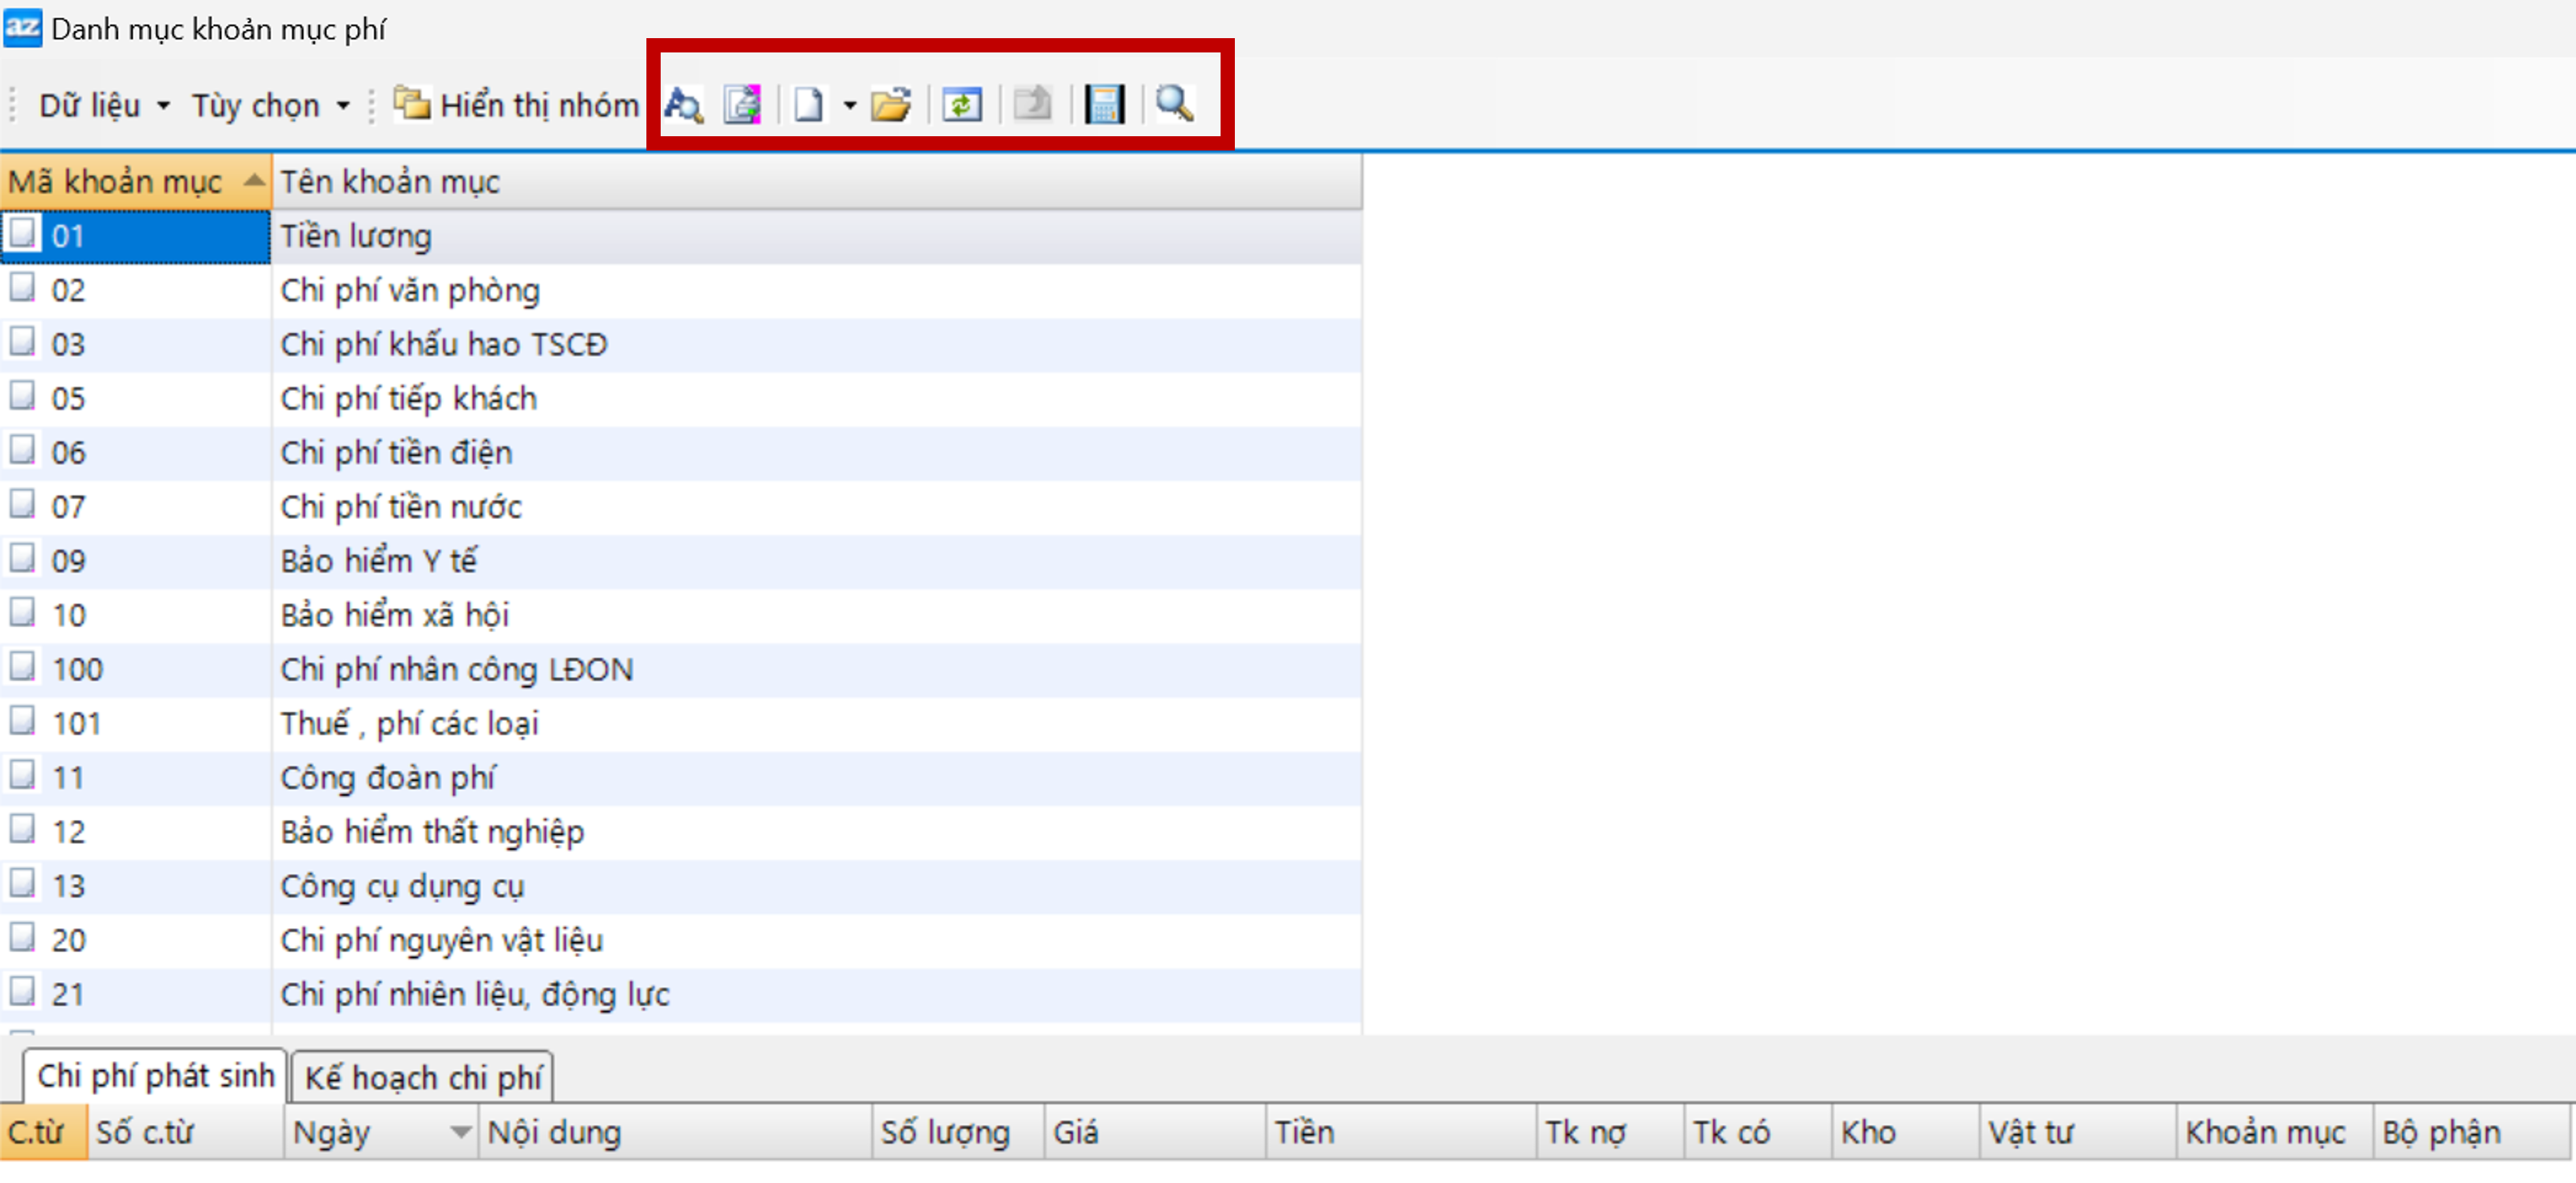Viewport: 2576px width, 1183px height.
Task: Switch to Kế hoạch chi phí tab
Action: [422, 1078]
